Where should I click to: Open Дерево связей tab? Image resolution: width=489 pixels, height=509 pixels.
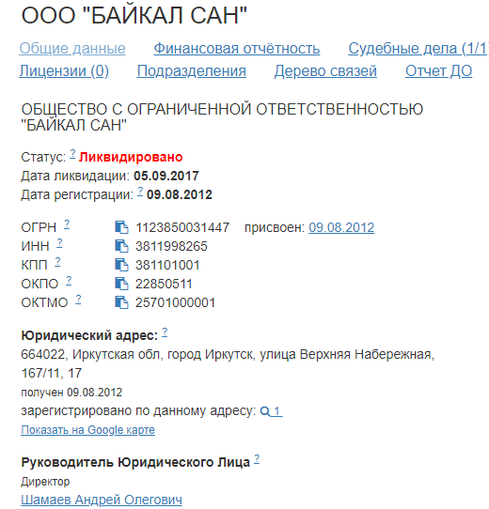pyautogui.click(x=325, y=71)
